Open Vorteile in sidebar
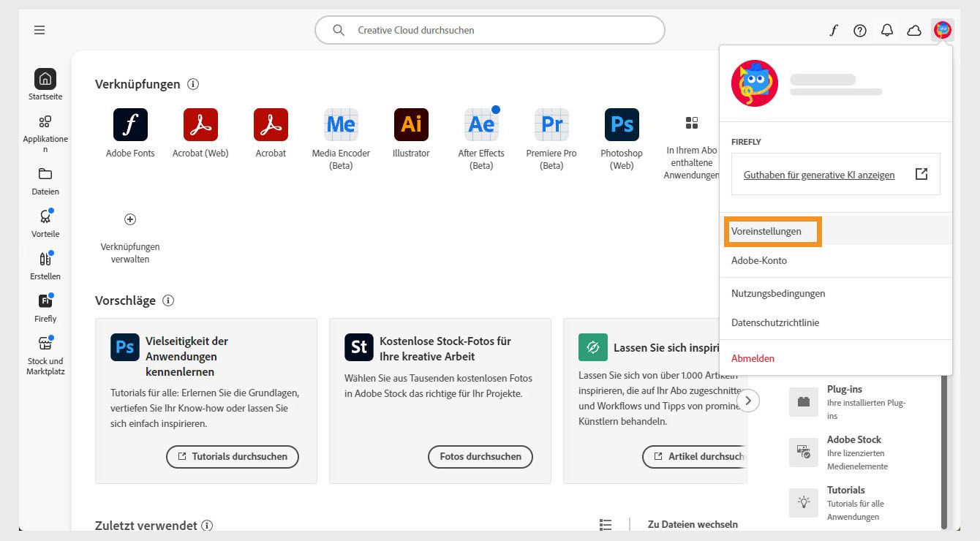The image size is (980, 541). click(45, 224)
